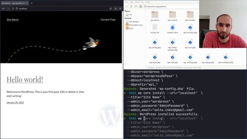Open the Sample Page link

108,20
